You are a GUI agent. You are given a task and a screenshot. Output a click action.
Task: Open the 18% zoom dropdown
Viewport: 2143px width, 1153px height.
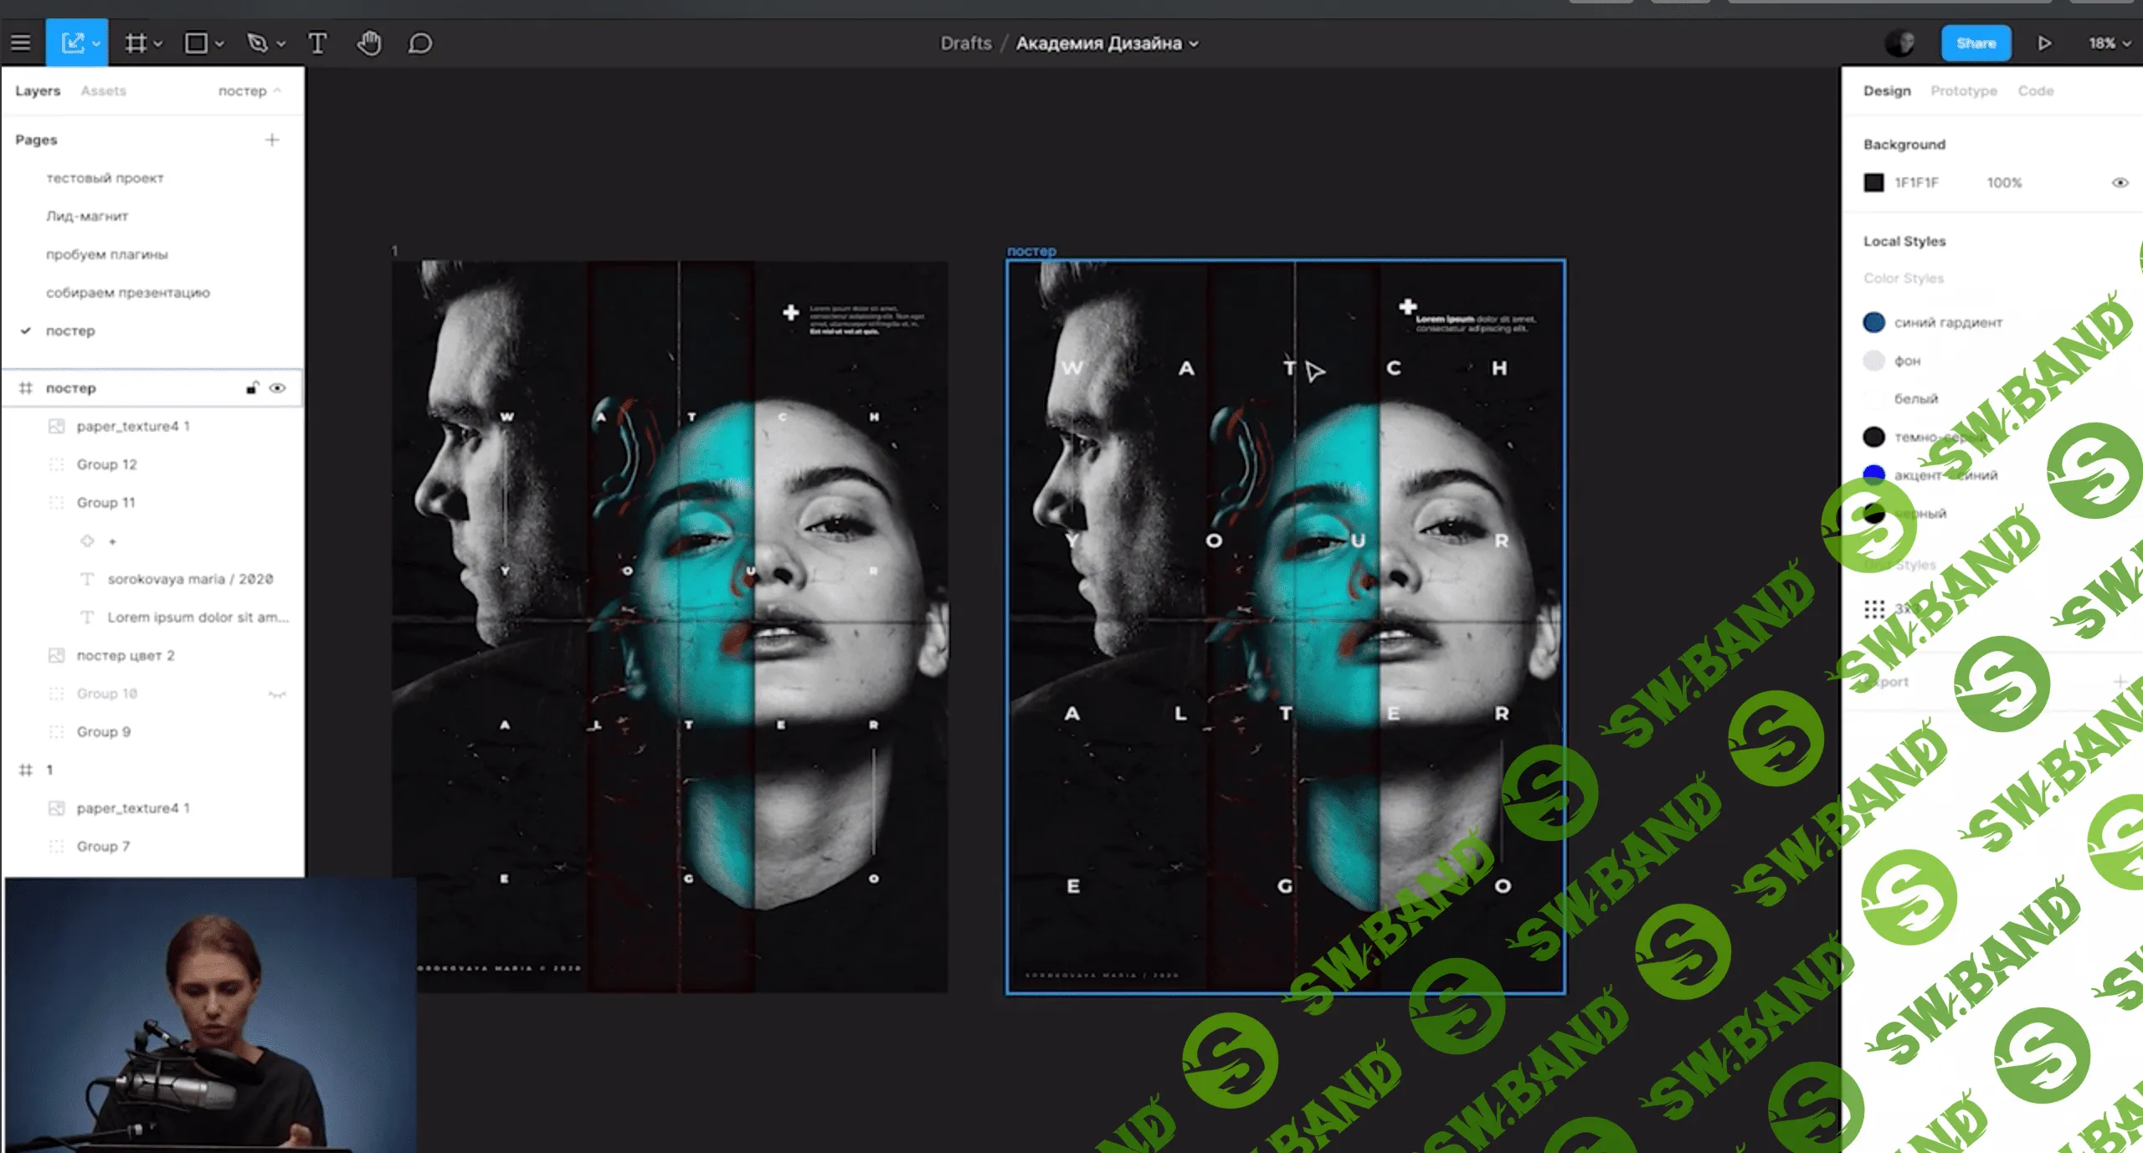click(2110, 43)
